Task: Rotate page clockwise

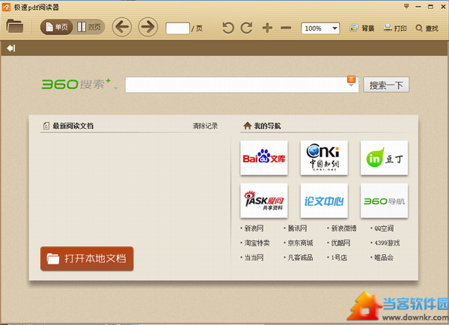Action: tap(246, 28)
